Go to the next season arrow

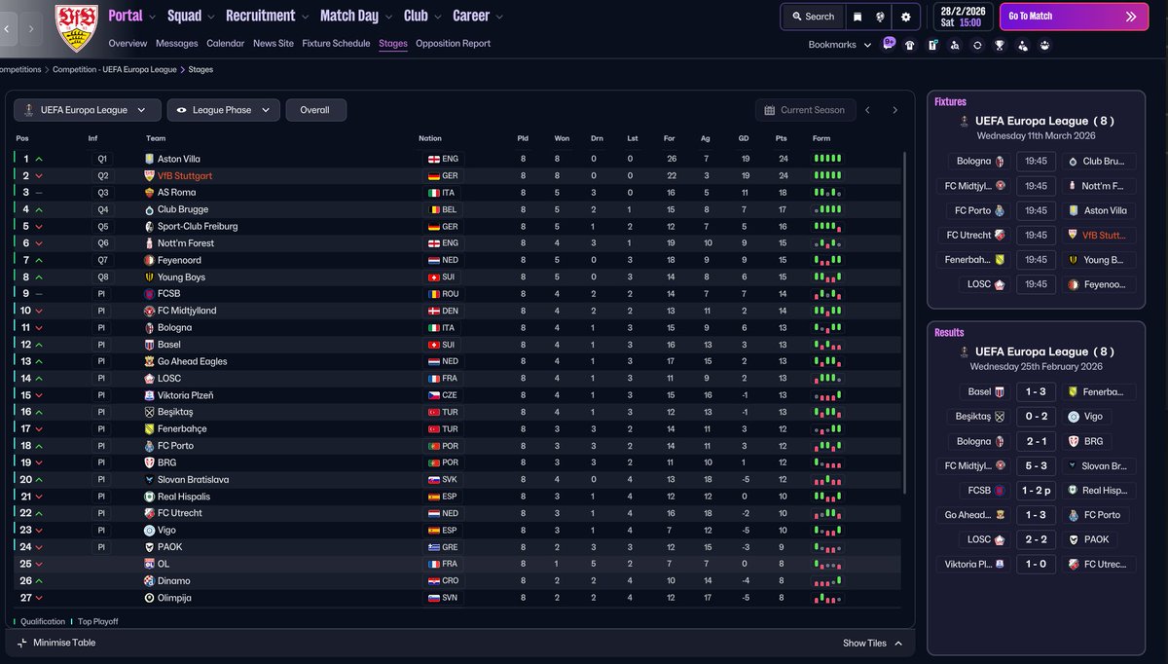coord(894,110)
